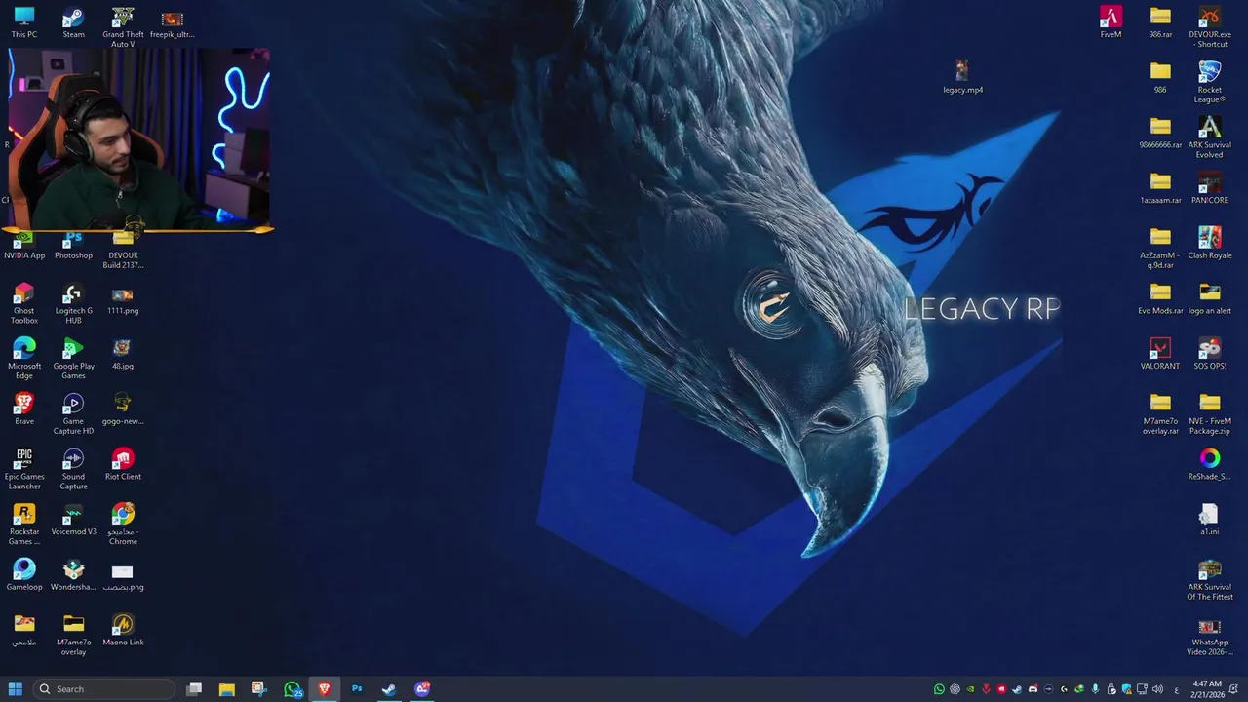The height and width of the screenshot is (702, 1248).
Task: Open the DEVOUR Build 2137 folder
Action: tap(123, 250)
